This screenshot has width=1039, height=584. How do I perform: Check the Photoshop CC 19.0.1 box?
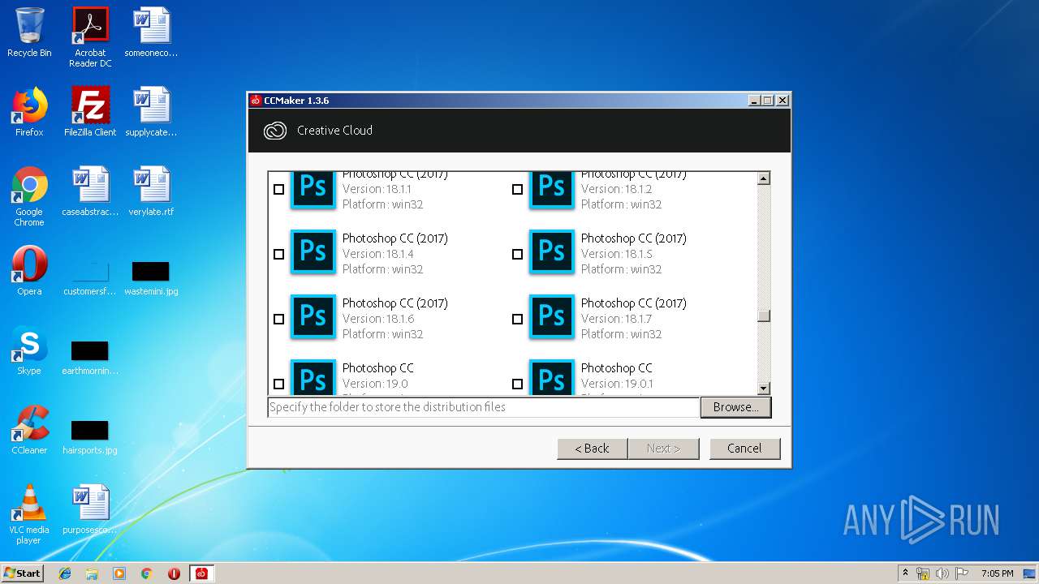(x=518, y=384)
